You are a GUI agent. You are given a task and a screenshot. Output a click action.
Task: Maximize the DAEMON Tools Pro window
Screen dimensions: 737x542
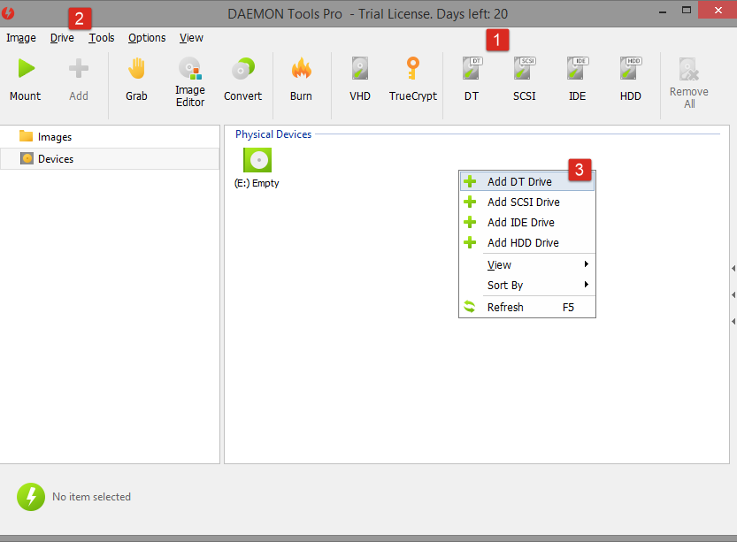[x=687, y=11]
